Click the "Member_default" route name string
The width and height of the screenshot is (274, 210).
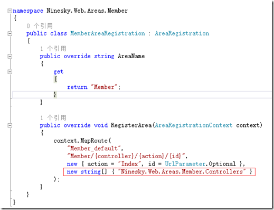click(x=94, y=148)
